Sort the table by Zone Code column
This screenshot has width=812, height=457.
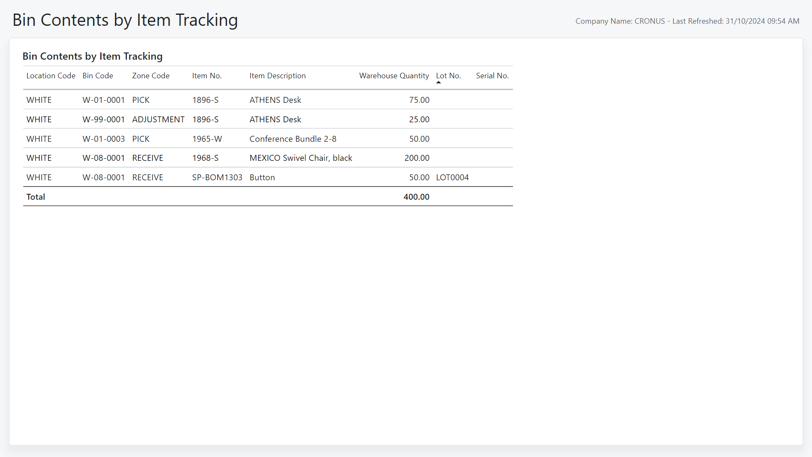point(150,76)
